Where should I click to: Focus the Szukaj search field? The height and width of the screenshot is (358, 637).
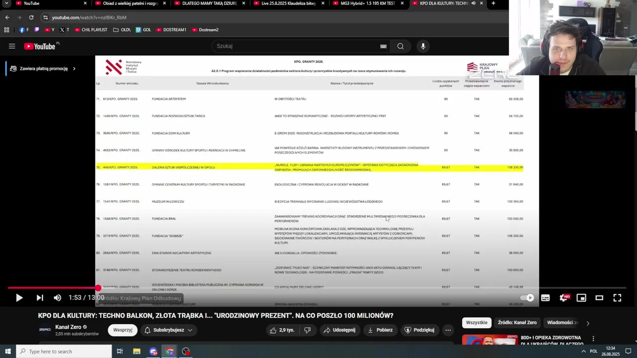[x=296, y=46]
